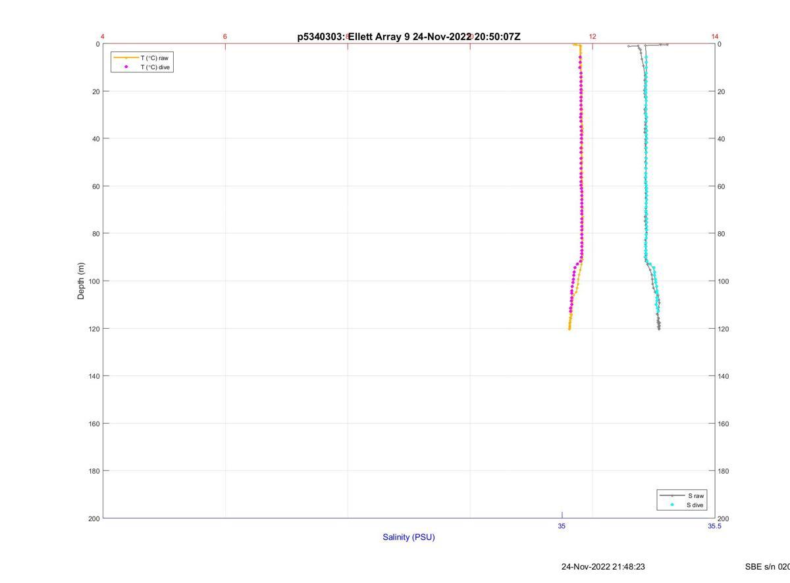The width and height of the screenshot is (790, 583).
Task: Click the 'S dive' legend entry
Action: (695, 505)
